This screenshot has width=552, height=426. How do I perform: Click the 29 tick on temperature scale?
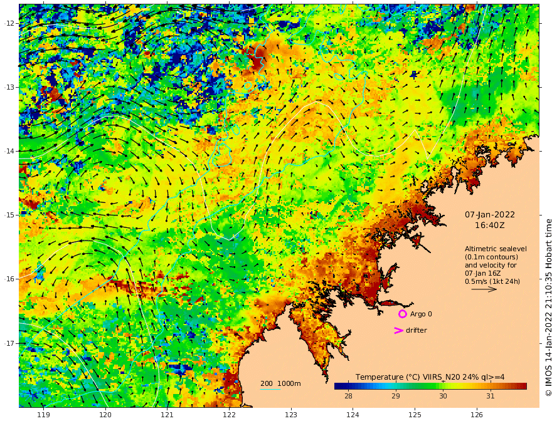click(395, 396)
